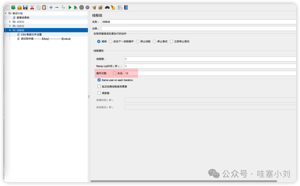Clear all results with double broom icon
Screen dimensions: 300x186
pyautogui.click(x=100, y=8)
